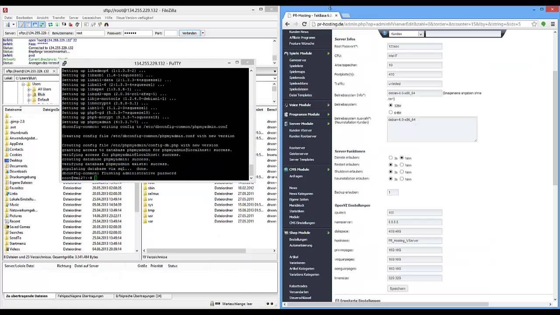Toggle transfer queue display icon in FileZilla
Image resolution: width=560 pixels, height=315 pixels.
pyautogui.click(x=42, y=24)
